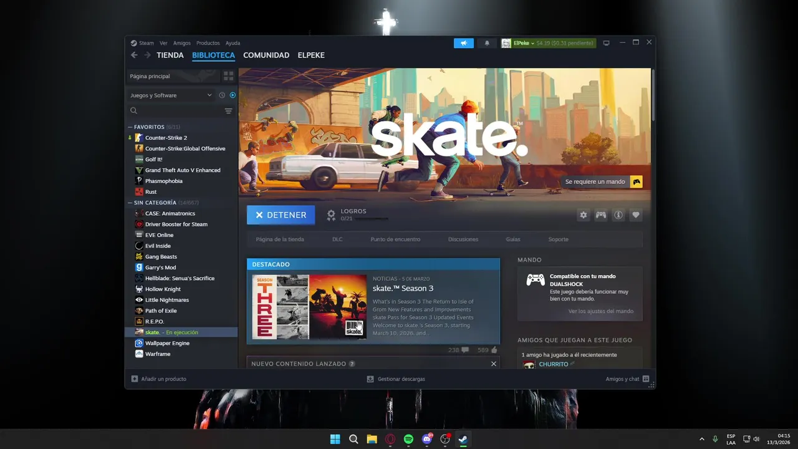
Task: Open the Amigos menu
Action: [x=181, y=43]
